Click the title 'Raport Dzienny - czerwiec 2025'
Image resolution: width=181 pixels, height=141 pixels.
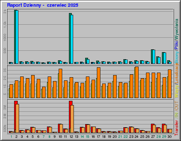coord(43,5)
